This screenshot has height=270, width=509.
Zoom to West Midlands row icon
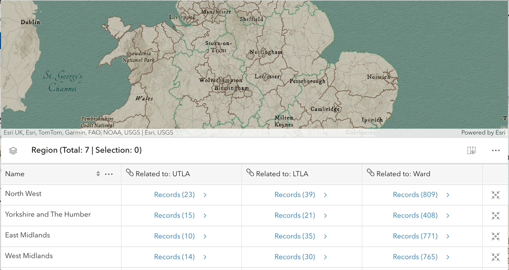point(495,257)
